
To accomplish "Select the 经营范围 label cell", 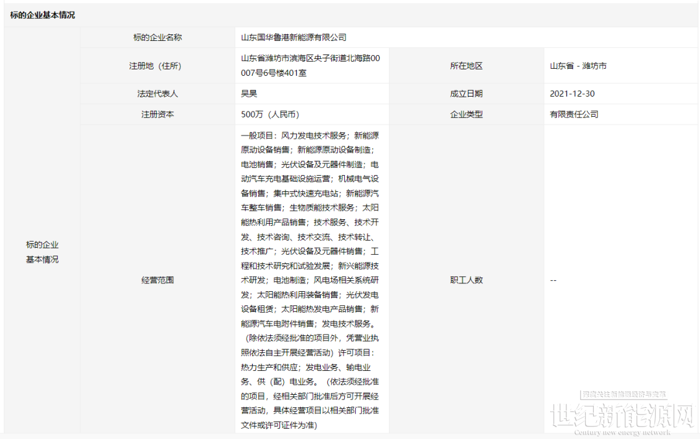I will click(157, 280).
